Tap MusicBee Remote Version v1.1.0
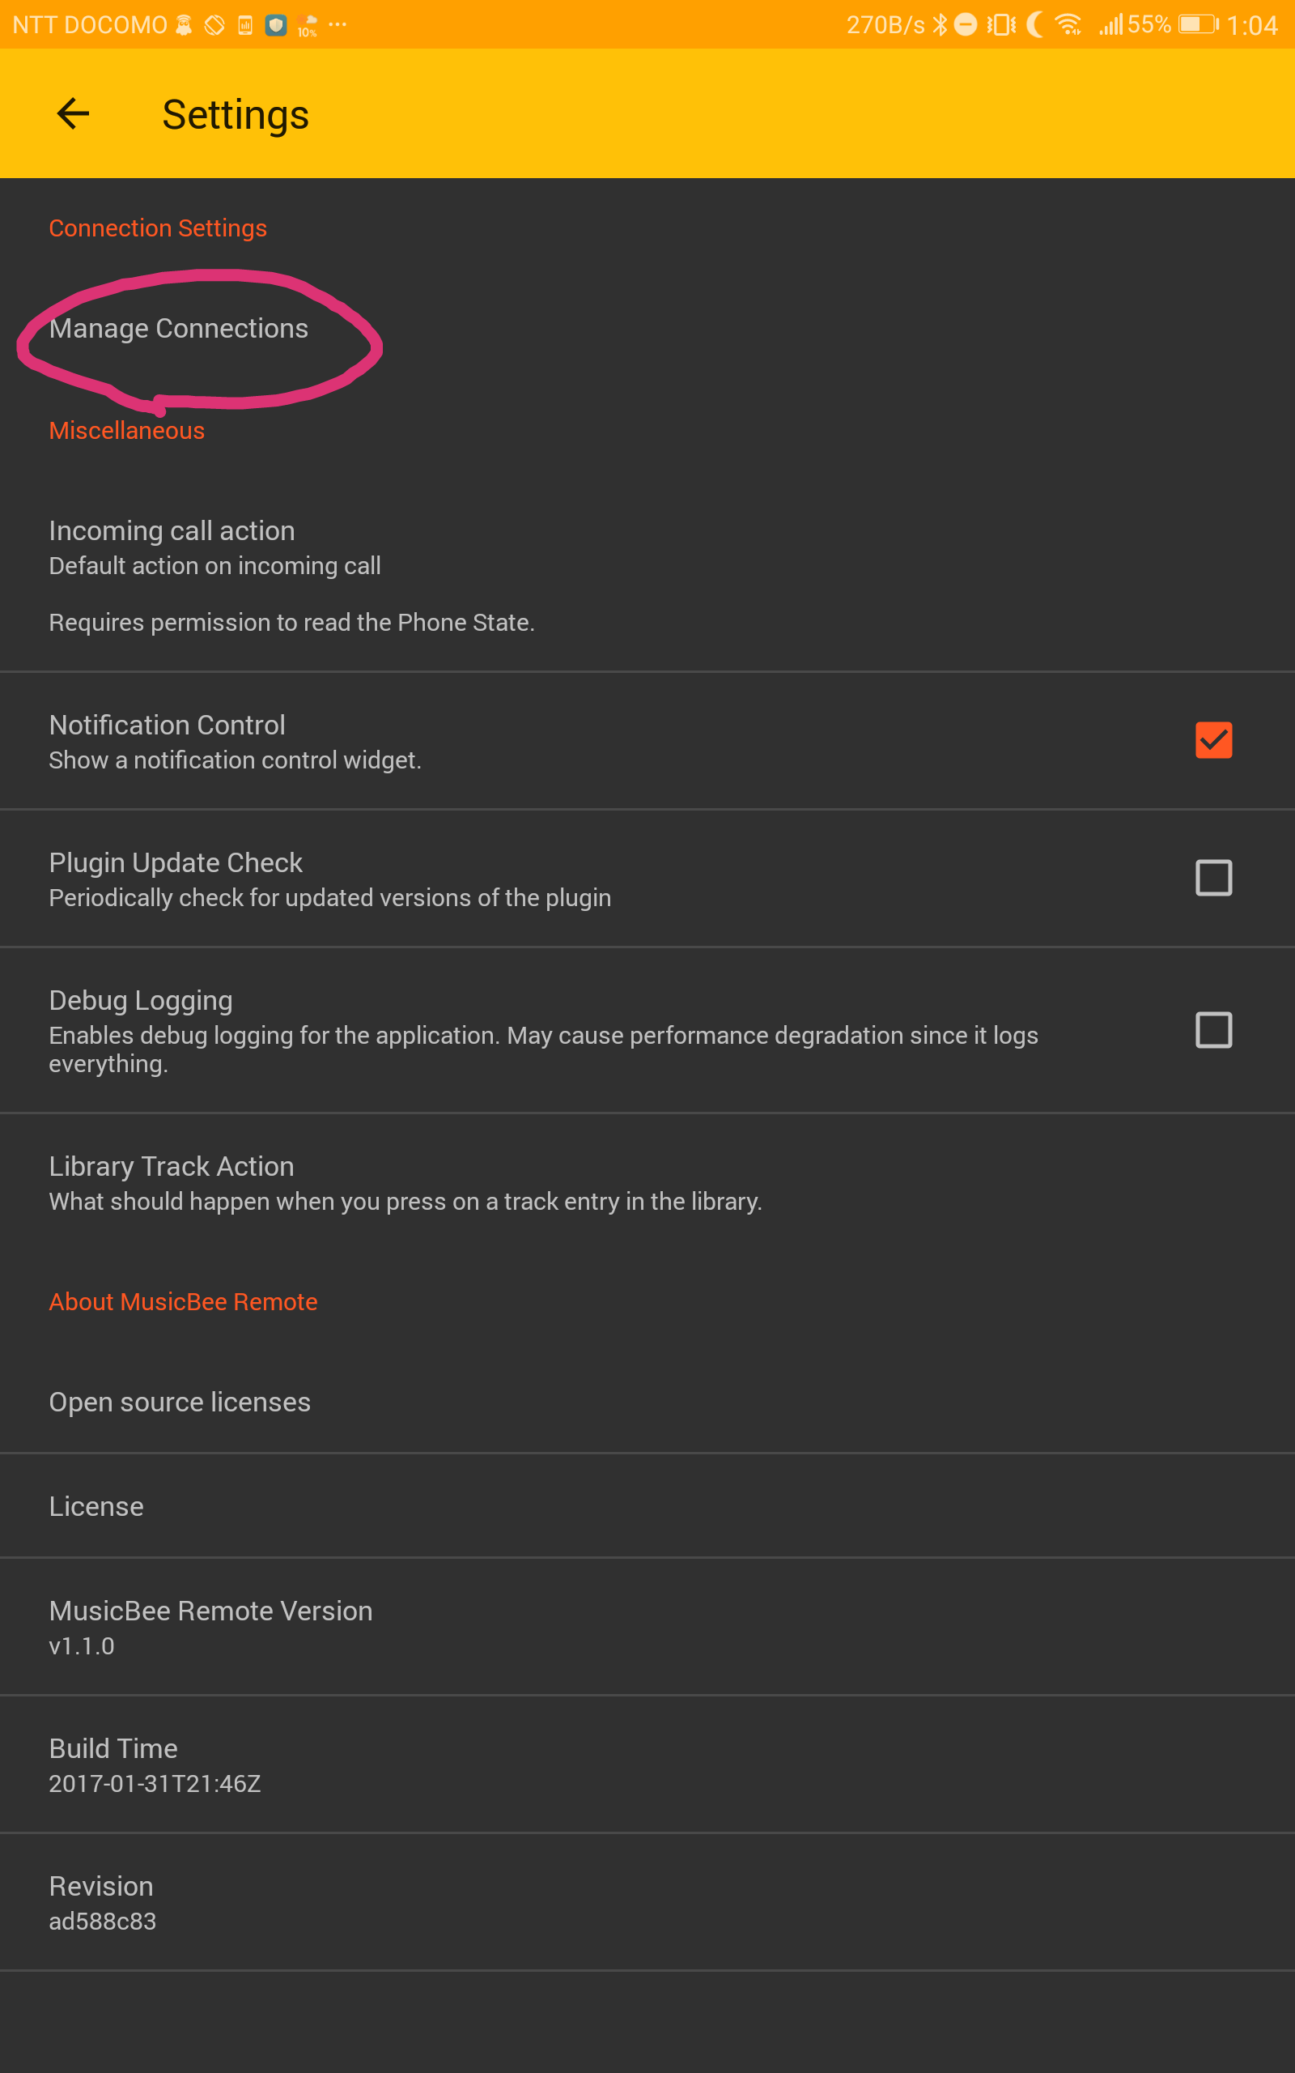 647,1627
